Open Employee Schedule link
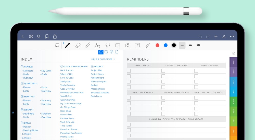The height and width of the screenshot is (140, 255). tap(100, 93)
